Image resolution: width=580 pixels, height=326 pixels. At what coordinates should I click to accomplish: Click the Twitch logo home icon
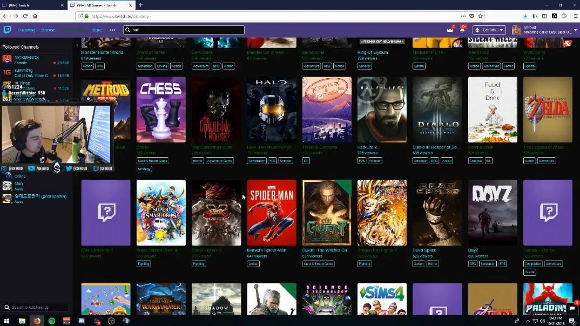tap(7, 30)
